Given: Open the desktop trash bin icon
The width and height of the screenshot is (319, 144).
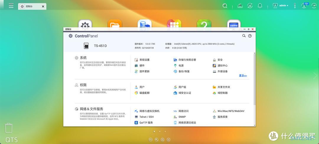Looking at the screenshot, I should tap(9, 128).
